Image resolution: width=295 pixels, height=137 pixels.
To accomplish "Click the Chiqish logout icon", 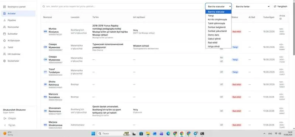I will [5, 119].
